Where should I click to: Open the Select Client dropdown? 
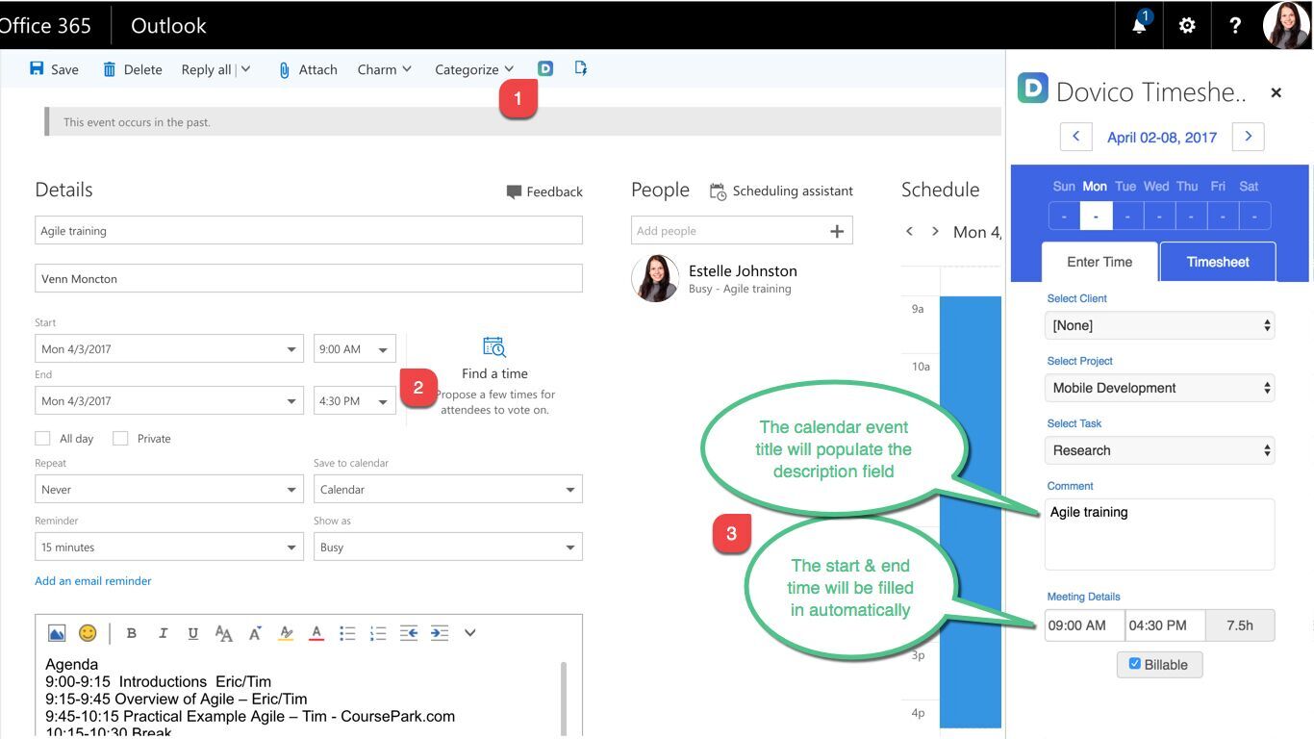click(x=1160, y=325)
